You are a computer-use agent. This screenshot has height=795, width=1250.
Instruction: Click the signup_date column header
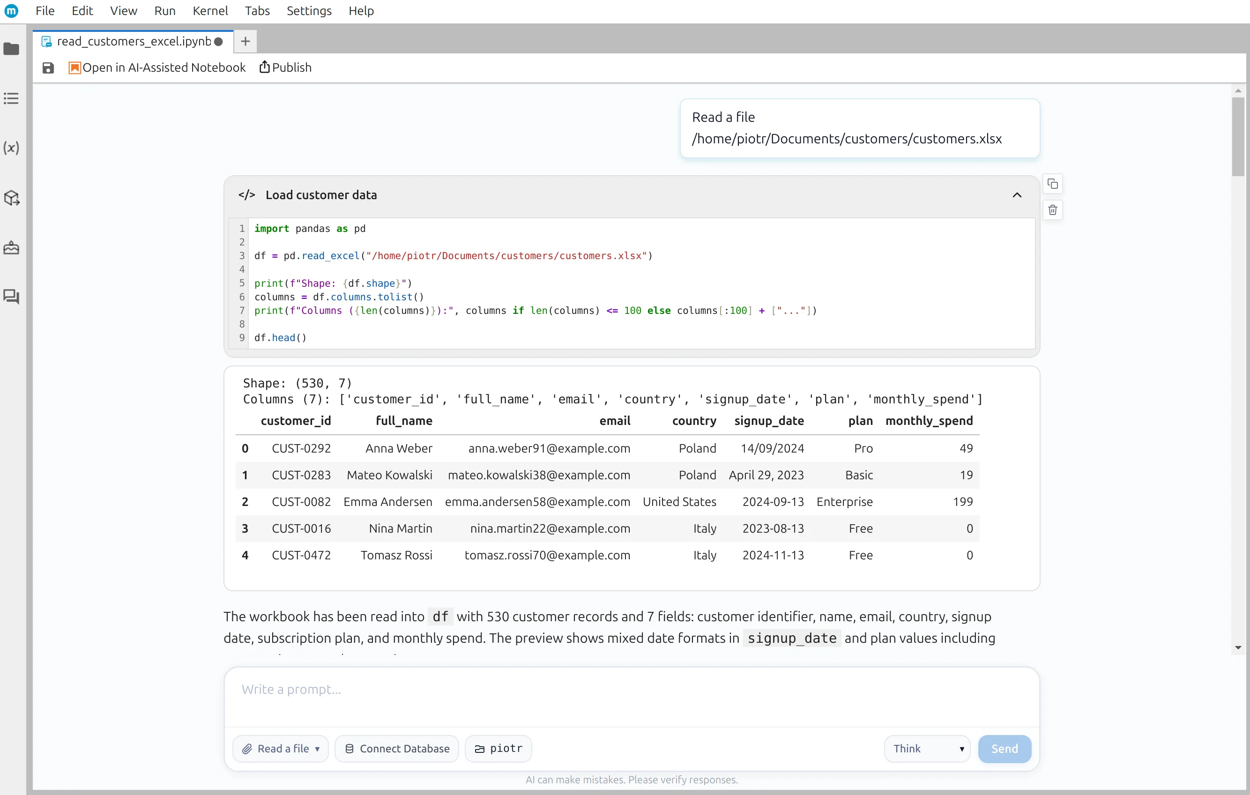click(769, 421)
